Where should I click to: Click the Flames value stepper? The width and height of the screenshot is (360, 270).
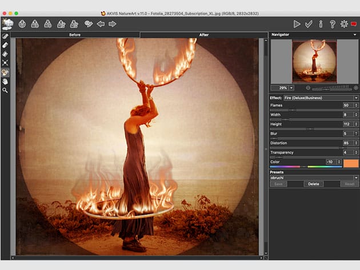point(356,106)
